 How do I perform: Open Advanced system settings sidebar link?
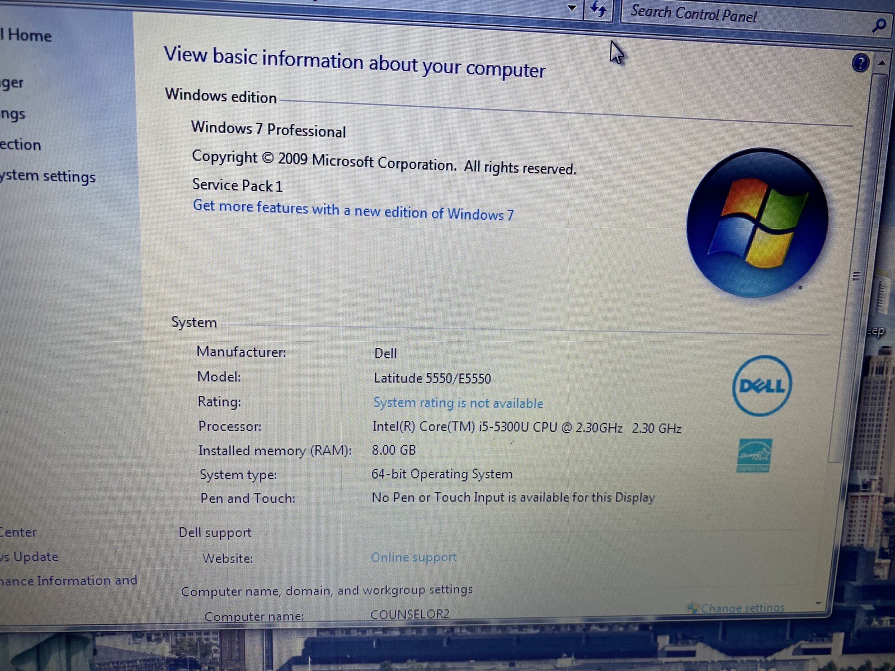point(48,176)
